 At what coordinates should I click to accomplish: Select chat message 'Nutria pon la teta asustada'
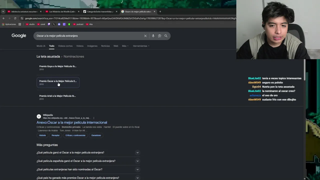coord(278,87)
